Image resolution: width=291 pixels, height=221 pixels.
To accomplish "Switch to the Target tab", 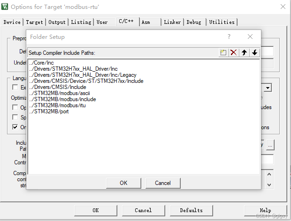I will [34, 22].
